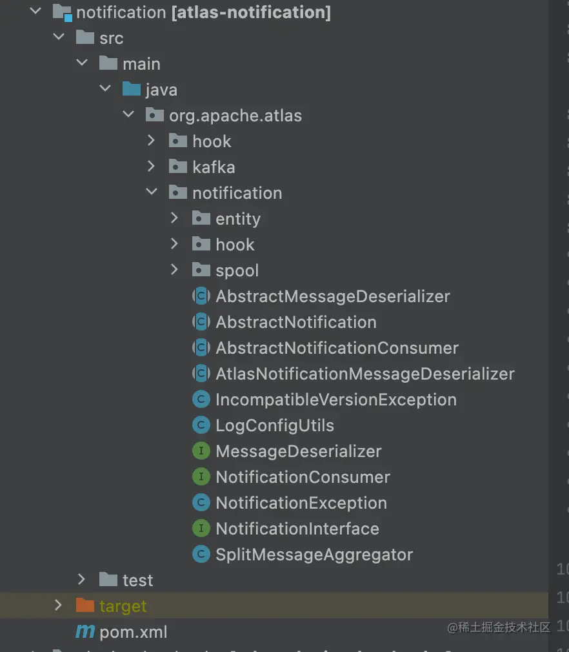Collapse the src folder
This screenshot has width=569, height=652.
[59, 37]
